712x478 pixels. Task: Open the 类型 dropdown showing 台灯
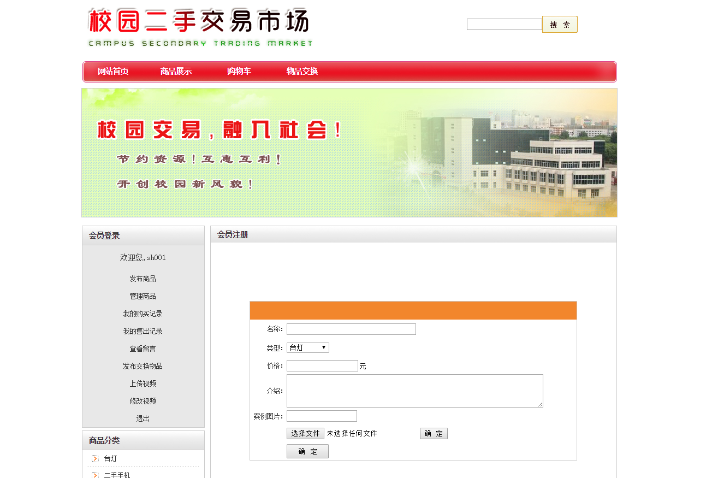308,347
